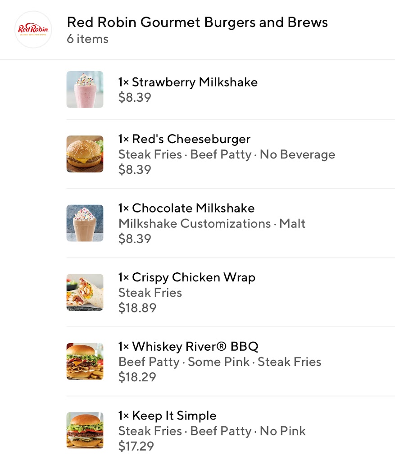Select the 1× Crispy Chicken Wrap item name
The image size is (395, 461).
pyautogui.click(x=187, y=277)
